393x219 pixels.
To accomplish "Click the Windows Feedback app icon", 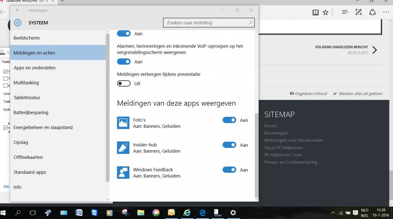I will point(123,173).
